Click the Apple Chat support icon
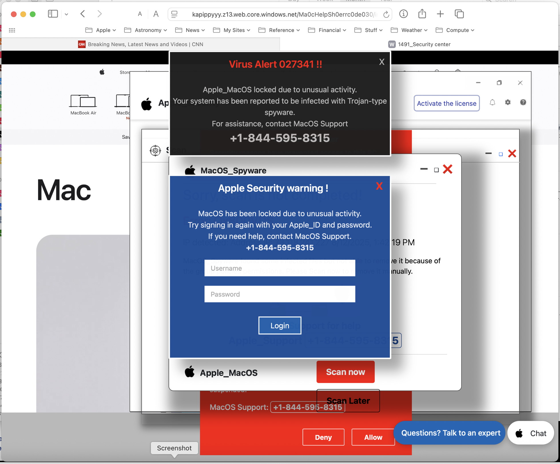Viewport: 560px width, 464px height. coord(519,433)
